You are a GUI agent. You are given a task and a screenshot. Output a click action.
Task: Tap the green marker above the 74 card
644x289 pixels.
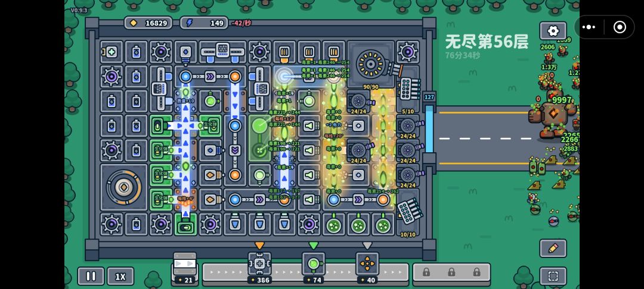[314, 245]
